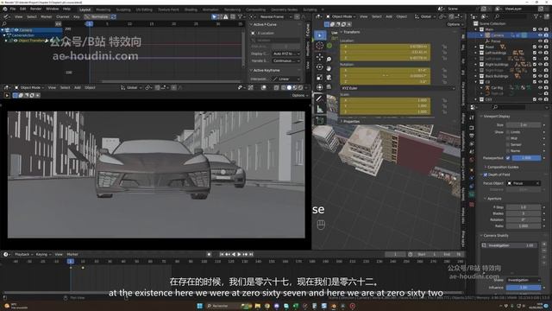Select the Annotate pencil tool
Screen dimensions: 552x311
coord(320,98)
